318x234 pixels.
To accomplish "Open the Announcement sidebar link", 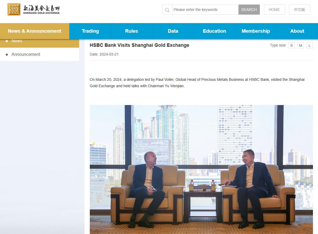I will point(26,55).
